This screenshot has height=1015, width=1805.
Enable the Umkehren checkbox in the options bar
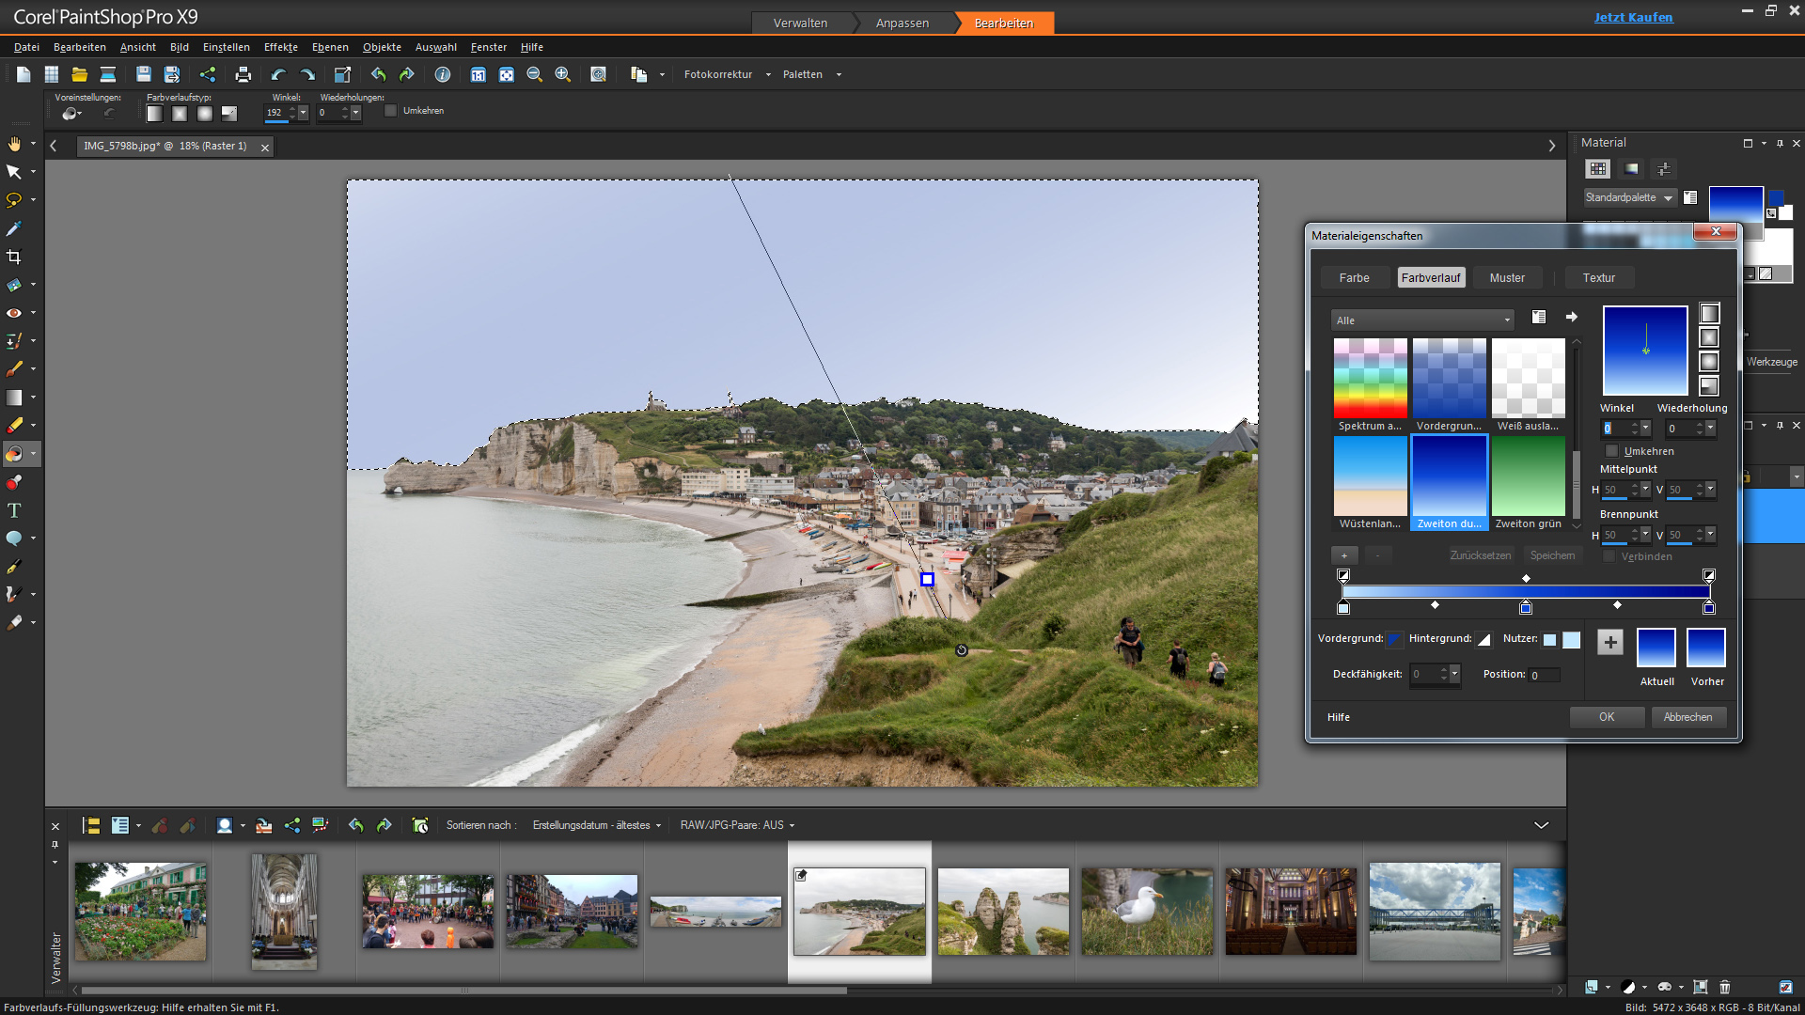pyautogui.click(x=391, y=110)
